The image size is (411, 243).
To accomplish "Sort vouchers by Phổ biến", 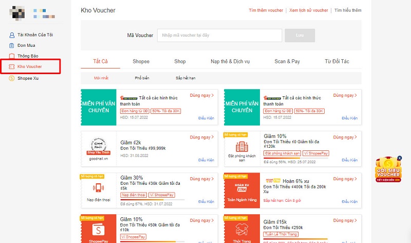I will 142,78.
